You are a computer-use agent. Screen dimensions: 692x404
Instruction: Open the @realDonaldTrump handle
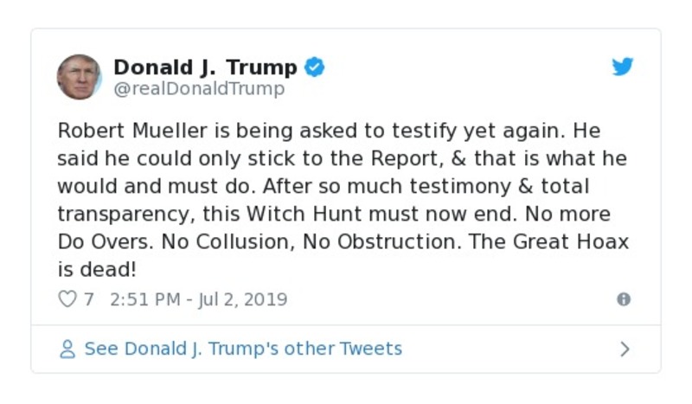click(199, 89)
